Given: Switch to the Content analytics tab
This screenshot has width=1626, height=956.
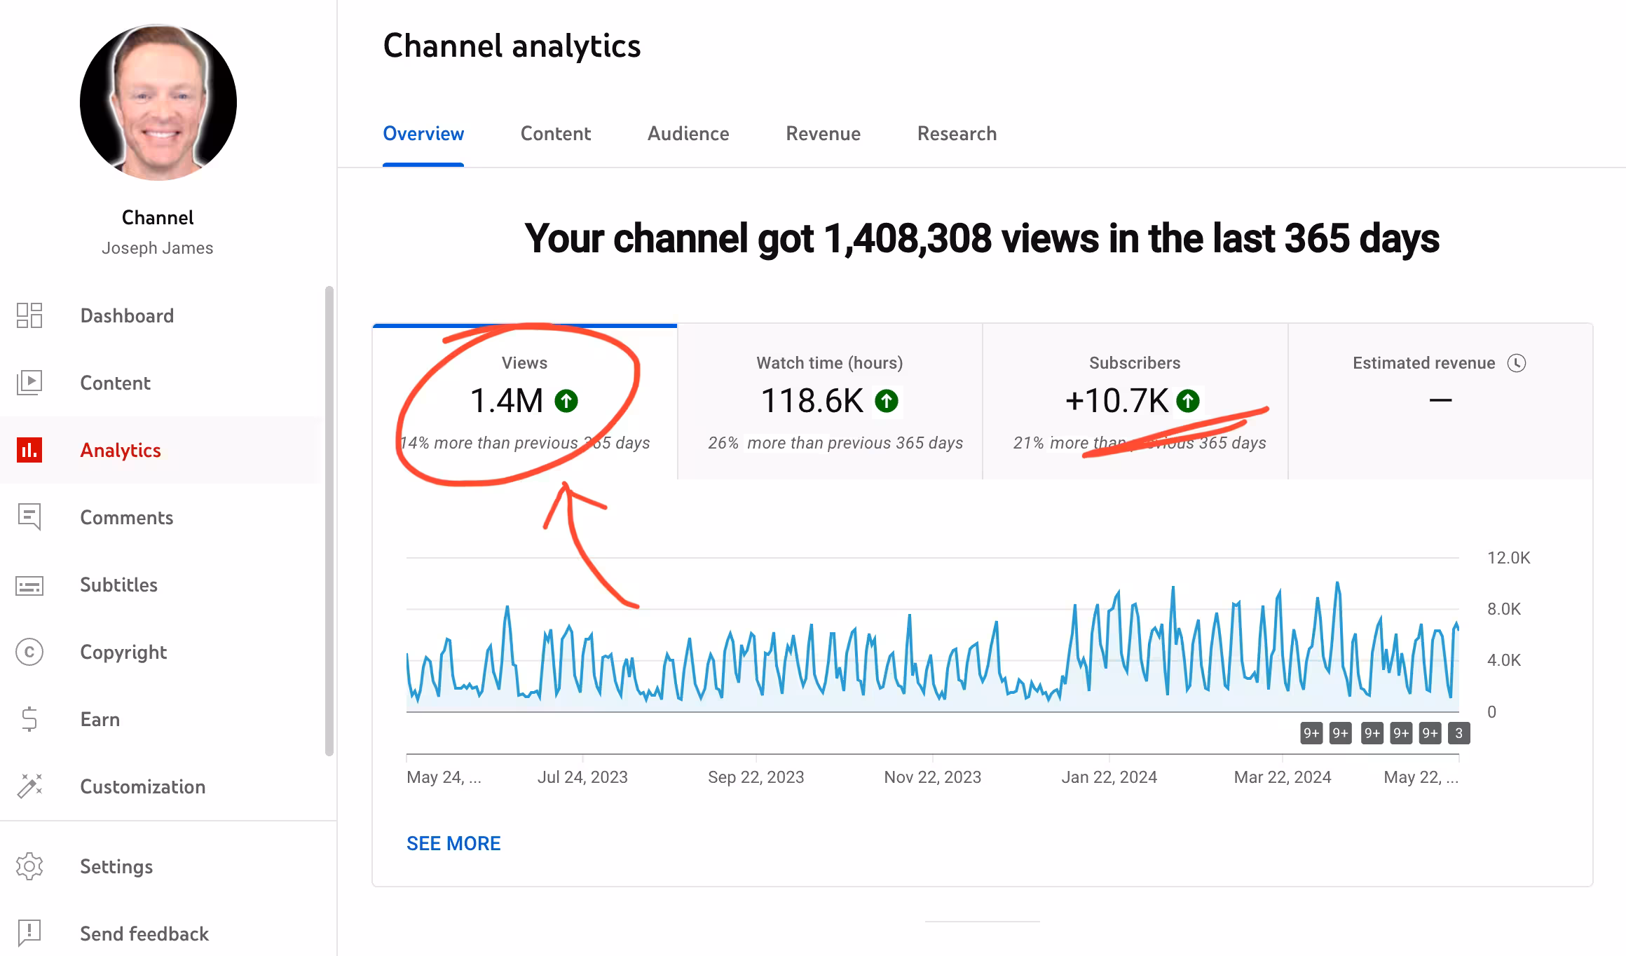Looking at the screenshot, I should [x=555, y=134].
